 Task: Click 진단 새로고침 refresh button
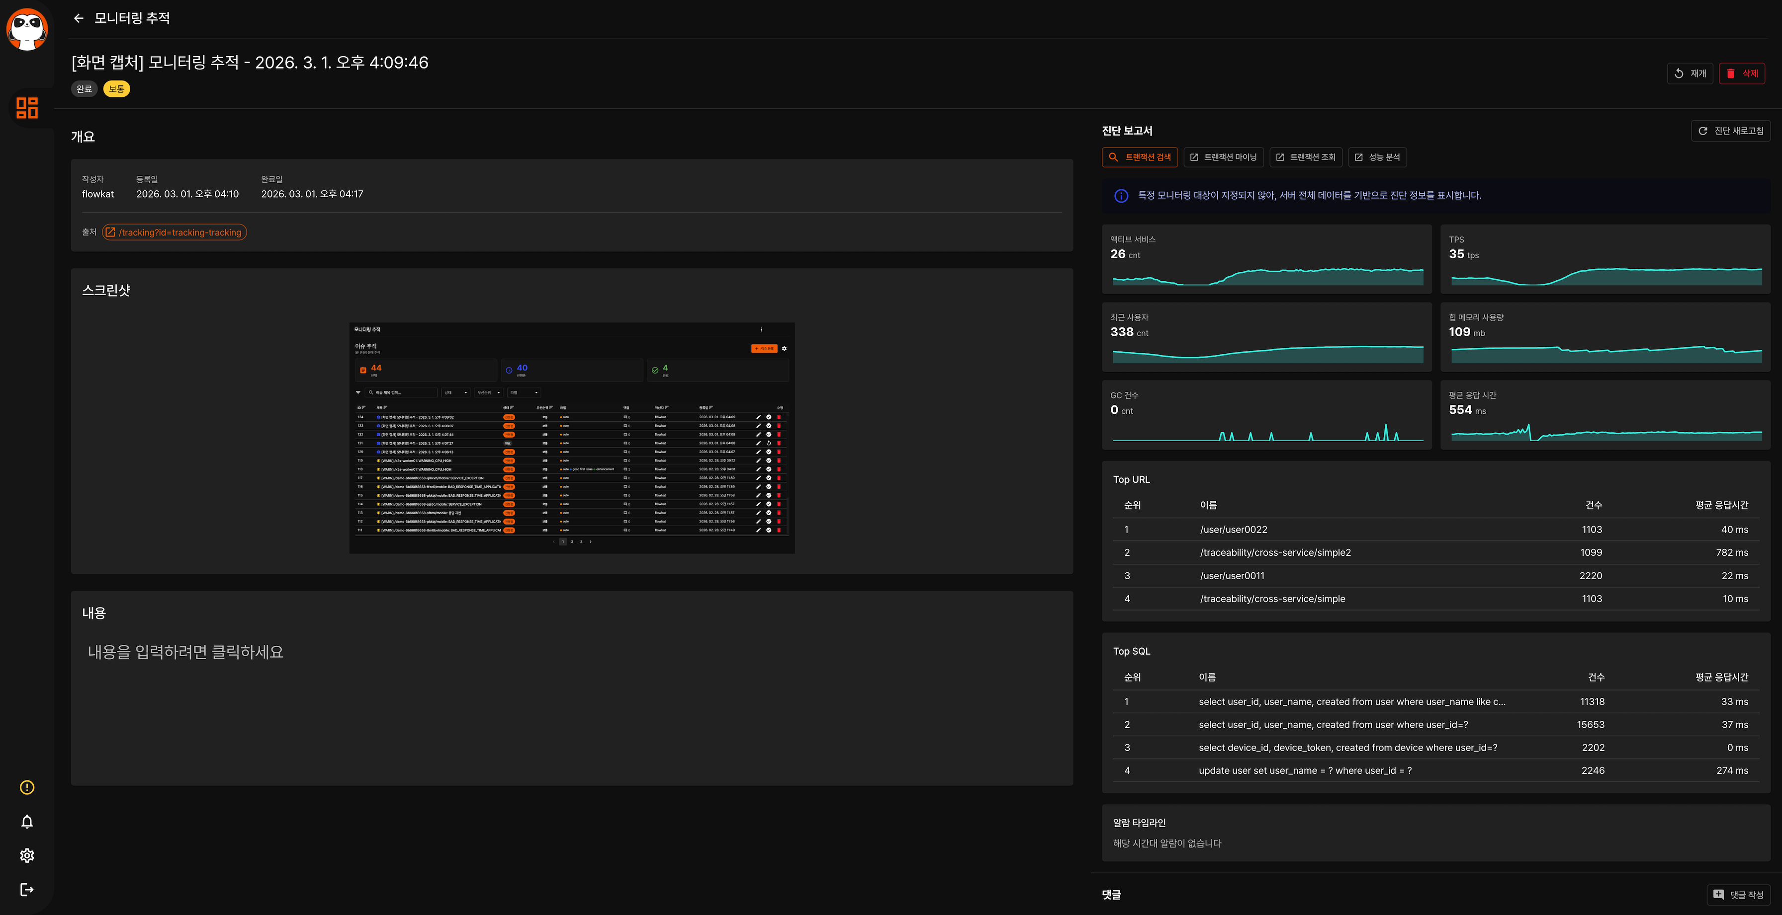pos(1730,131)
